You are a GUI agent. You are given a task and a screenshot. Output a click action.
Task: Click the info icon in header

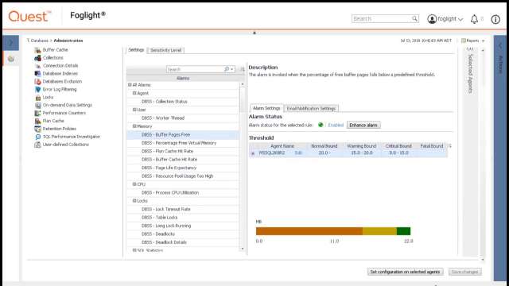tap(495, 19)
